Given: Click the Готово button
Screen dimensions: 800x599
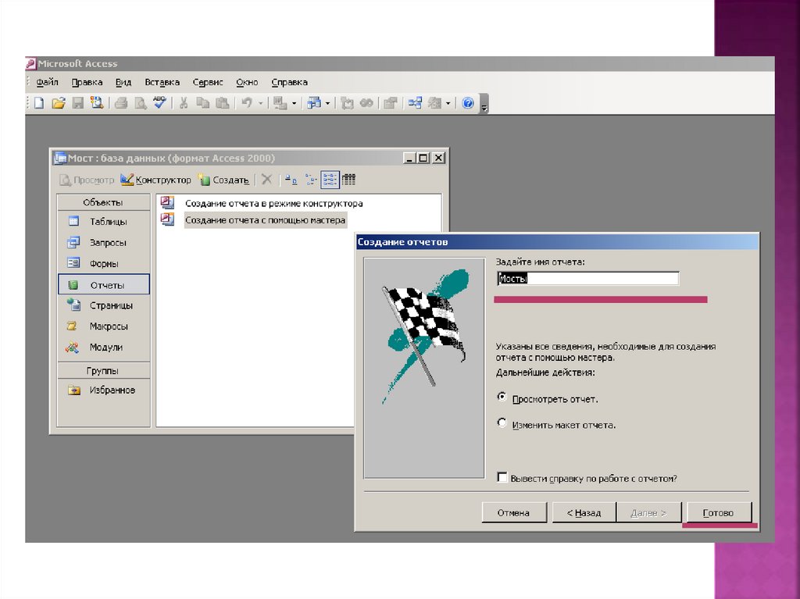Looking at the screenshot, I should (x=719, y=512).
